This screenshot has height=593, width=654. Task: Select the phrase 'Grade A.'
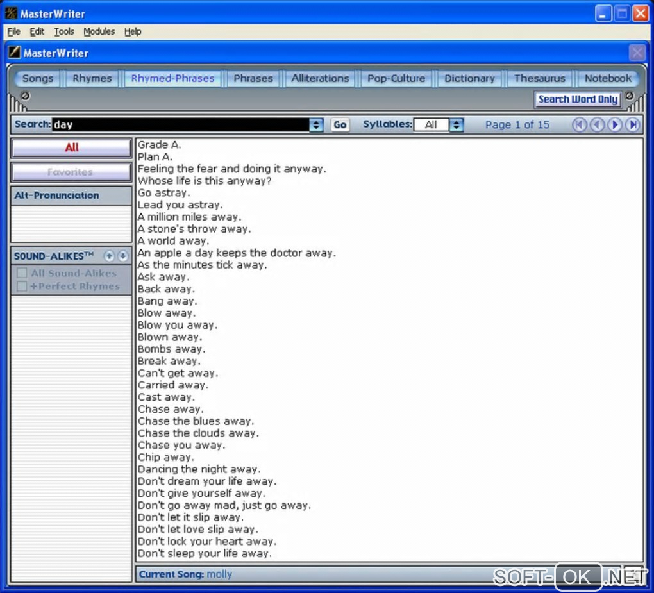coord(159,145)
